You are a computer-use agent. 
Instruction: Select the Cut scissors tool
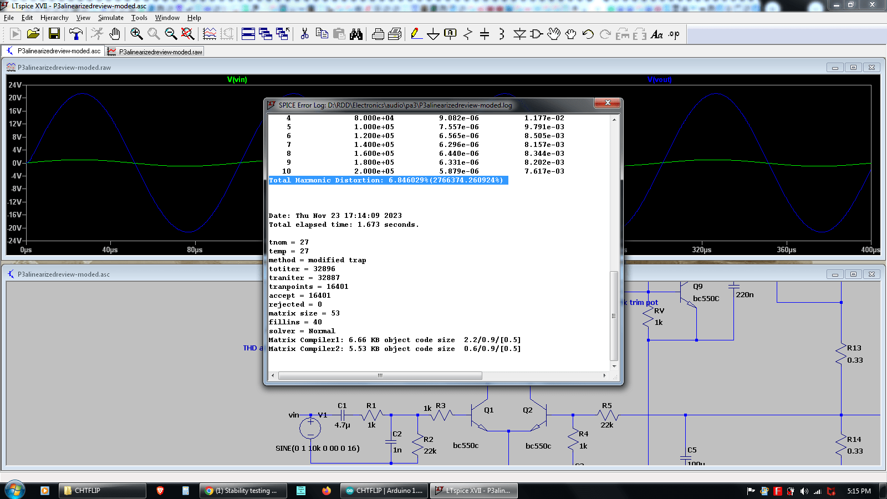click(304, 34)
